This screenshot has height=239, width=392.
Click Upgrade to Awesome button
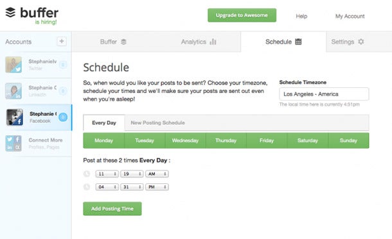242,15
